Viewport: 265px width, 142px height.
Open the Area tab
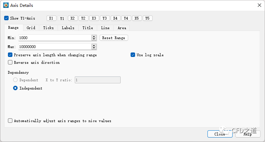click(122, 28)
